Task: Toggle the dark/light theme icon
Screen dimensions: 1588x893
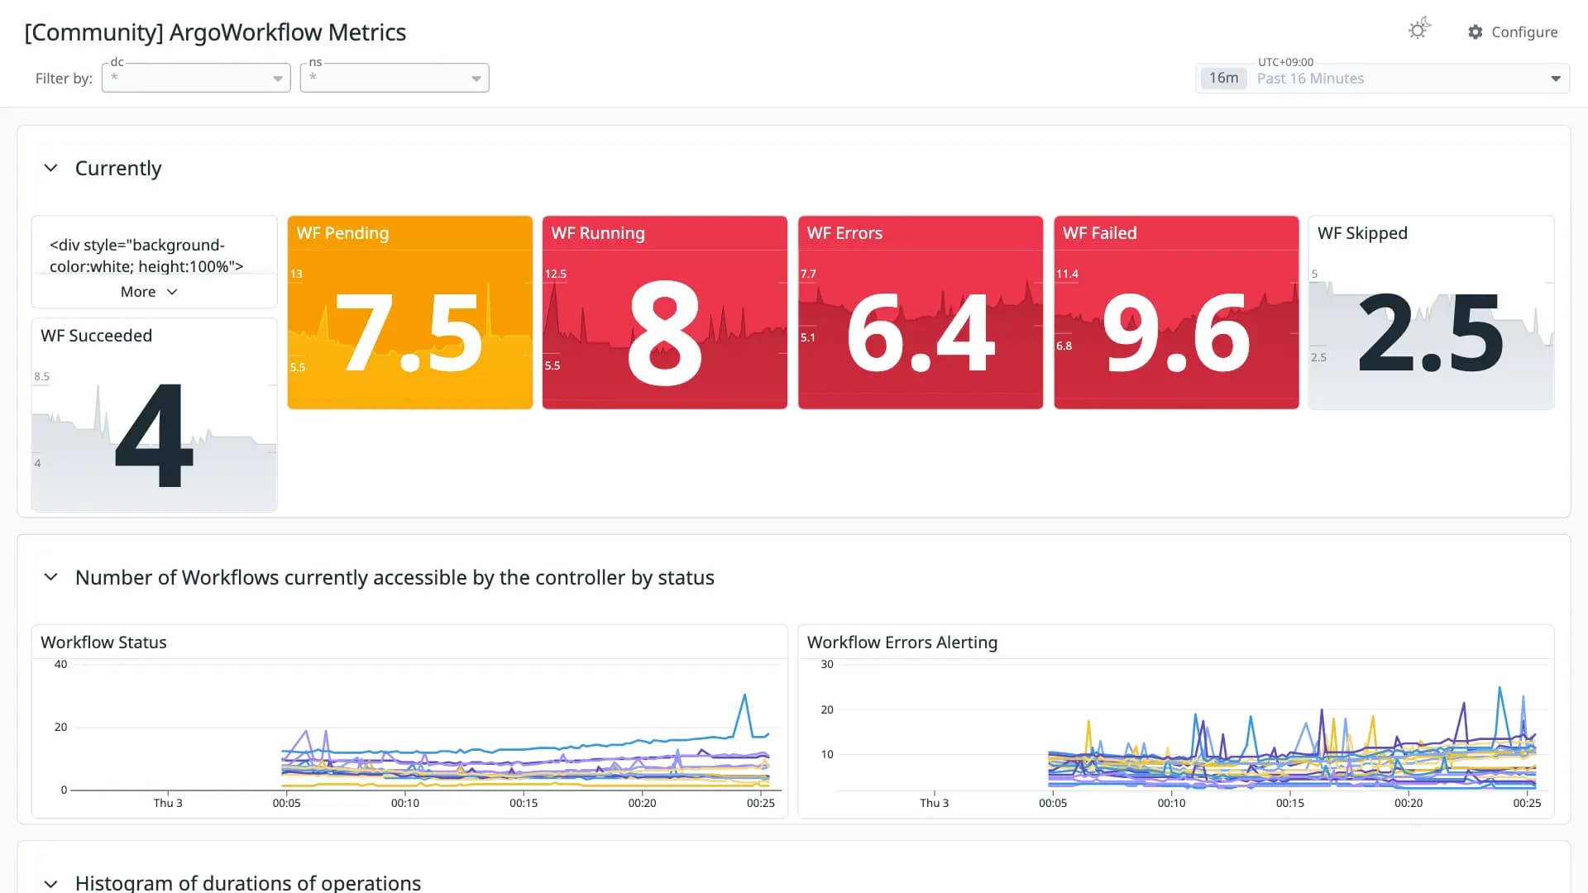Action: click(x=1419, y=29)
